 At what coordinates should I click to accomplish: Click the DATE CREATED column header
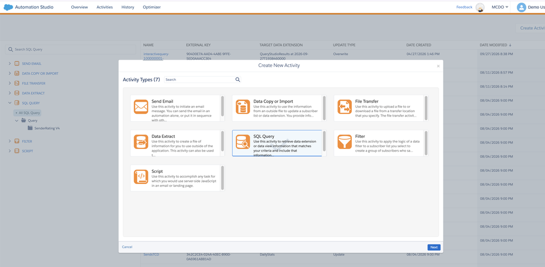419,45
